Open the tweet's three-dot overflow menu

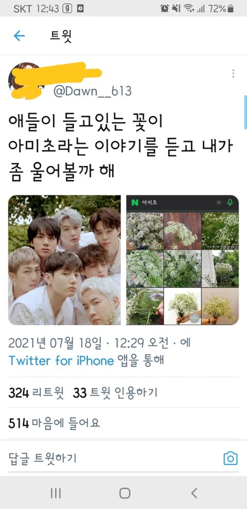coord(233,73)
